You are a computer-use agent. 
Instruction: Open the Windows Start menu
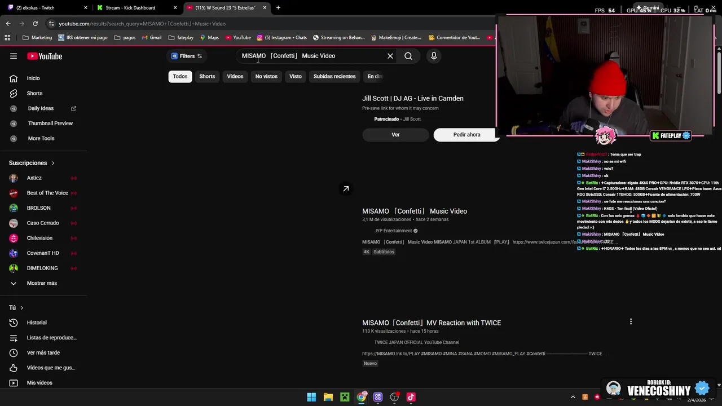click(311, 397)
